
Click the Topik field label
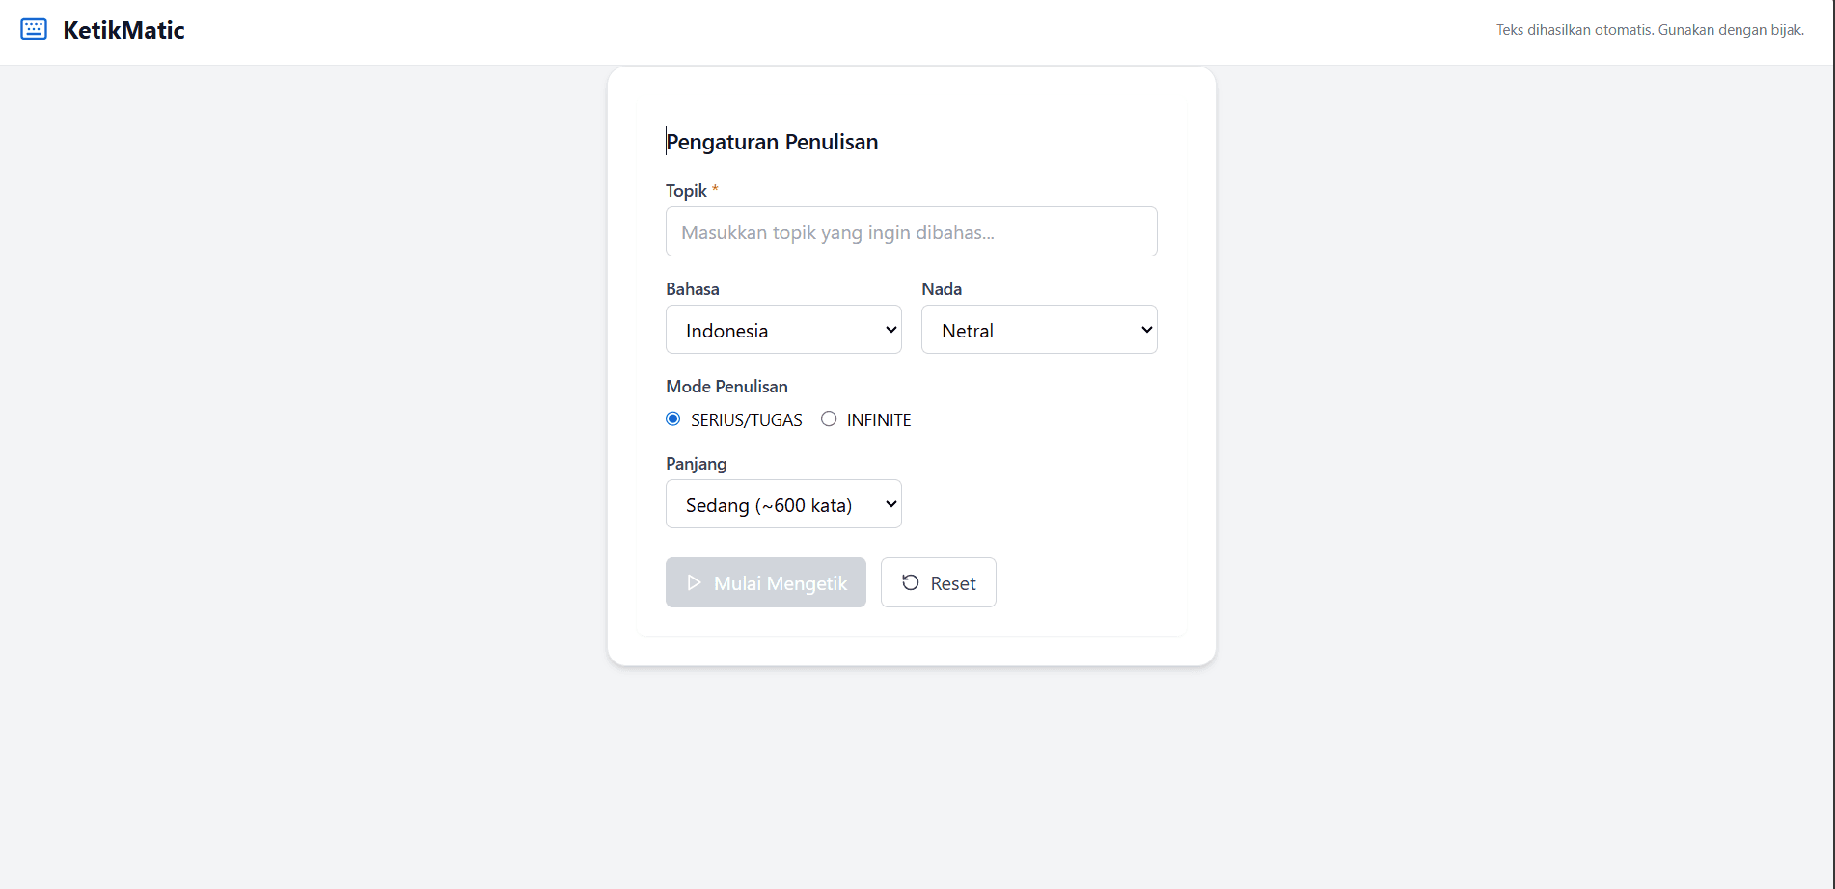687,191
